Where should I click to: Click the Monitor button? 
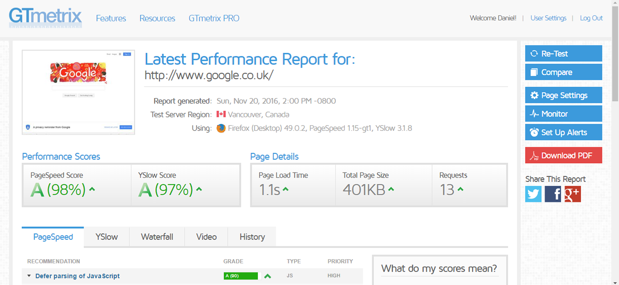(564, 114)
